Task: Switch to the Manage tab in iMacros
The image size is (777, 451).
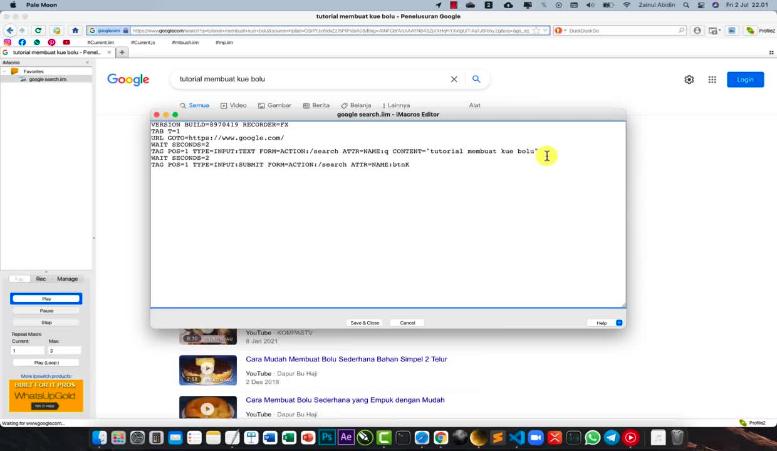Action: click(x=67, y=279)
